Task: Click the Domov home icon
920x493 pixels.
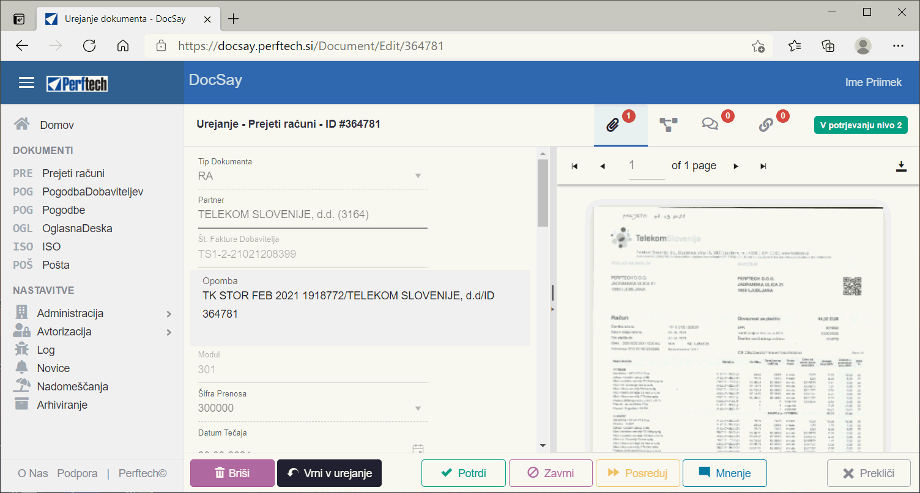Action: coord(22,124)
